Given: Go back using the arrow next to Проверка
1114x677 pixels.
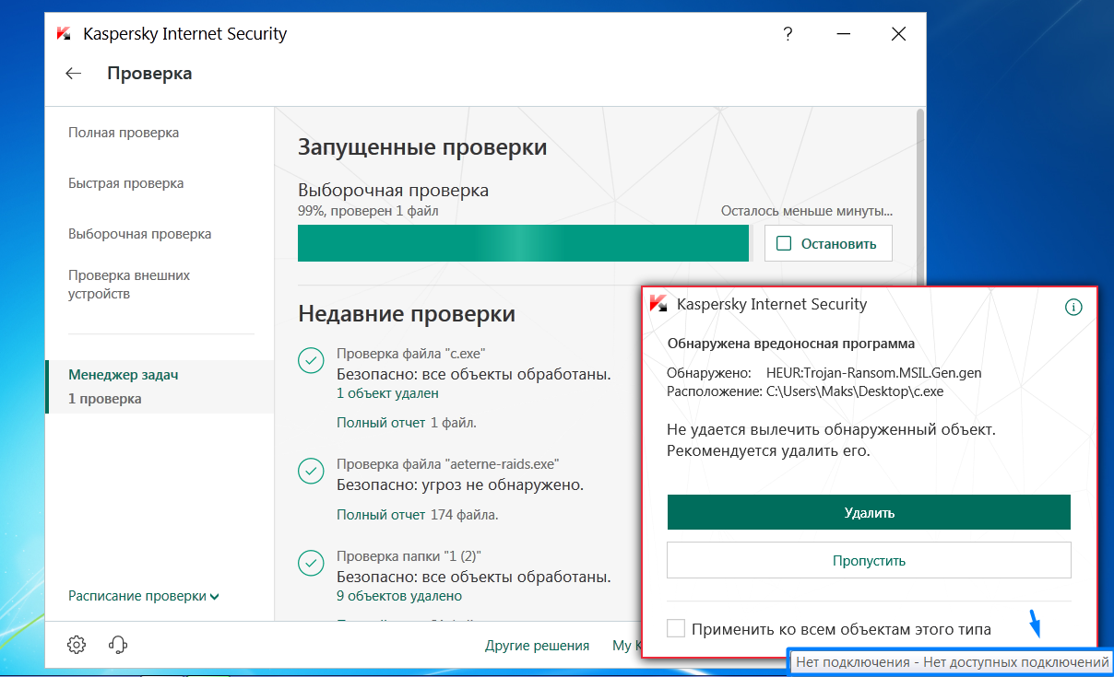Looking at the screenshot, I should point(74,74).
